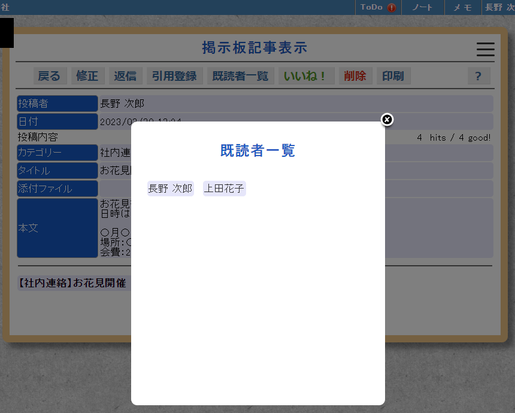Click the red ToDo alert icon

(392, 8)
